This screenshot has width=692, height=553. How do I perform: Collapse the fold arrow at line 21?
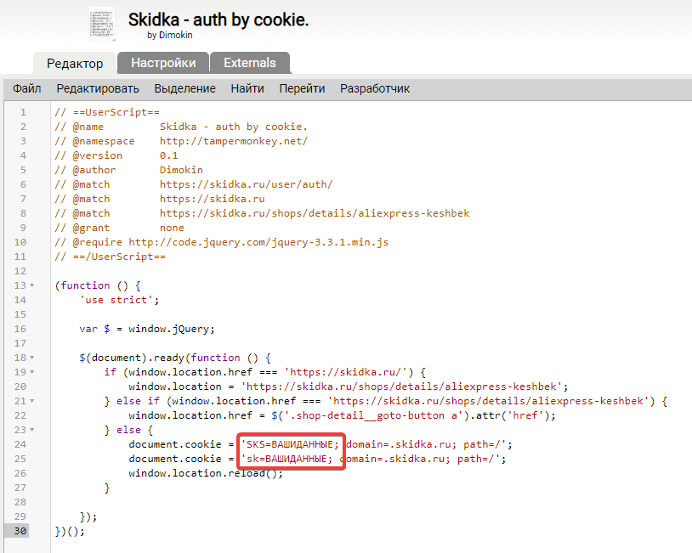point(32,401)
